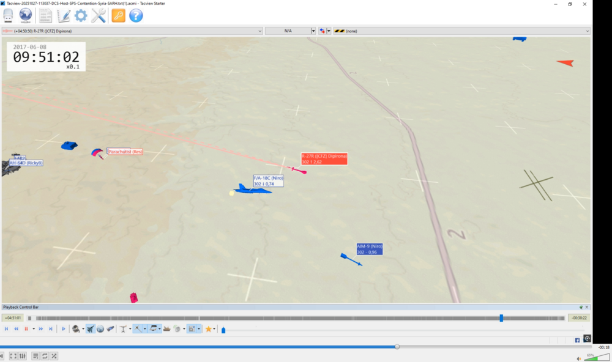Click the -00:18 remaining video time
This screenshot has width=612, height=362.
604,347
